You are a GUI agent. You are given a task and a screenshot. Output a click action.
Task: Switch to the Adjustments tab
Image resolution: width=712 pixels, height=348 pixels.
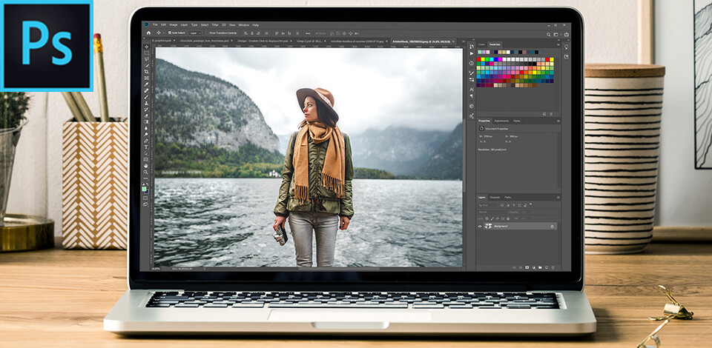501,121
